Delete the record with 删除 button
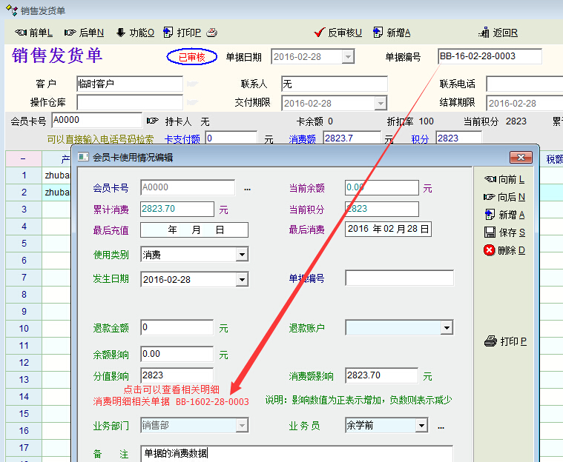563x462 pixels. click(x=504, y=250)
